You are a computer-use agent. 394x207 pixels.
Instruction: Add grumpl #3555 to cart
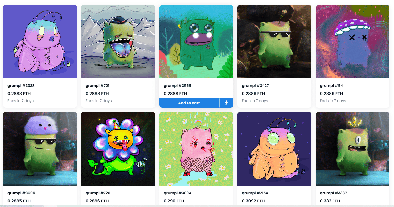coord(189,103)
